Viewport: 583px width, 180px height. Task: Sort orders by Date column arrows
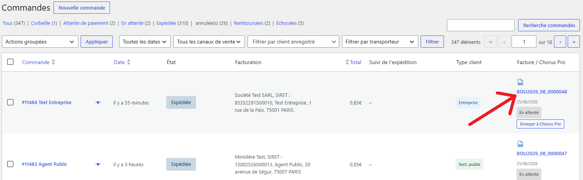[128, 62]
